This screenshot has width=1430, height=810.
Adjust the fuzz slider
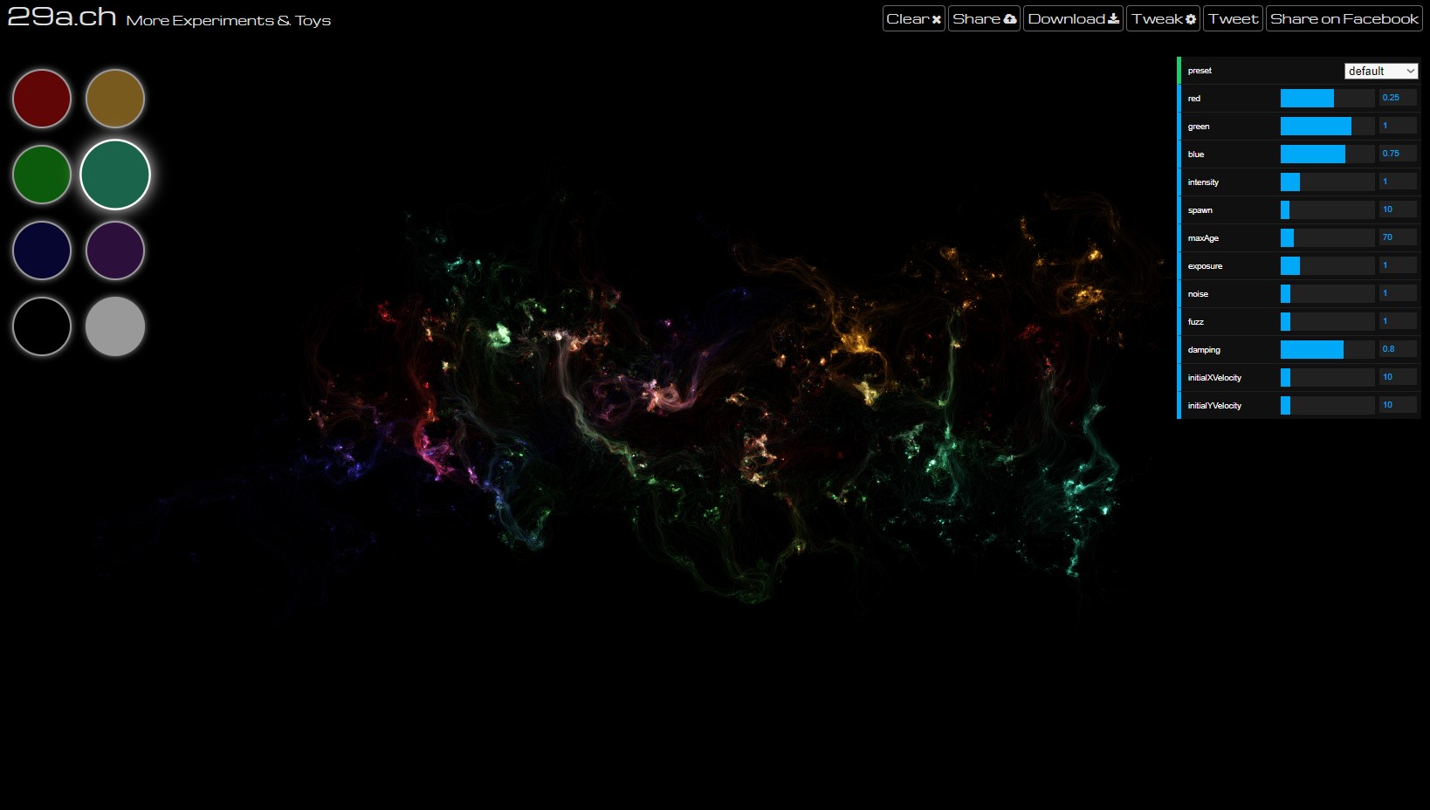(1328, 322)
